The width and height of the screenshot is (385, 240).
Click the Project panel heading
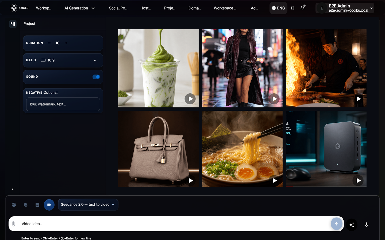click(29, 24)
